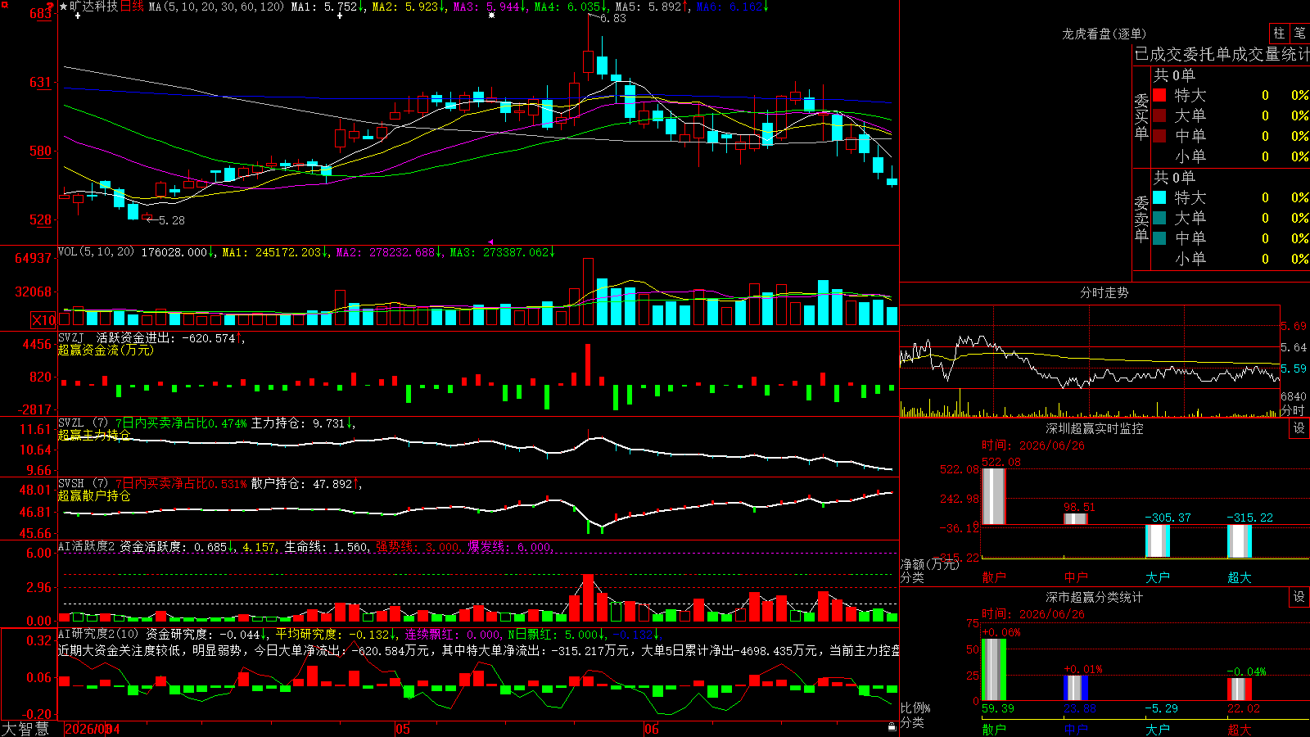Click the dark red 大单 buy-order swatch
Screen dimensions: 1310x737
click(x=1159, y=115)
